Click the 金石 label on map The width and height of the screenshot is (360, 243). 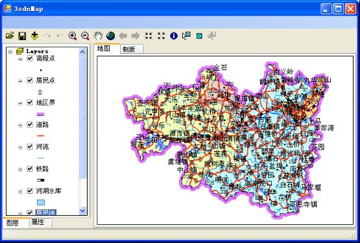221,67
